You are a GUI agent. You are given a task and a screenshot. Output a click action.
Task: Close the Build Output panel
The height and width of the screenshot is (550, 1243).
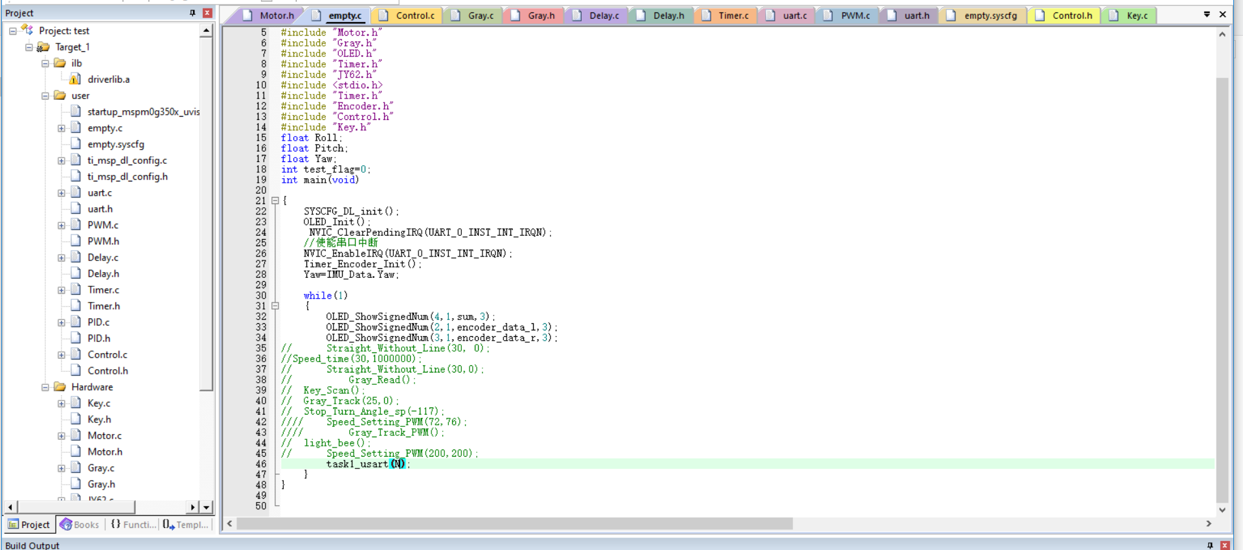(x=1225, y=545)
